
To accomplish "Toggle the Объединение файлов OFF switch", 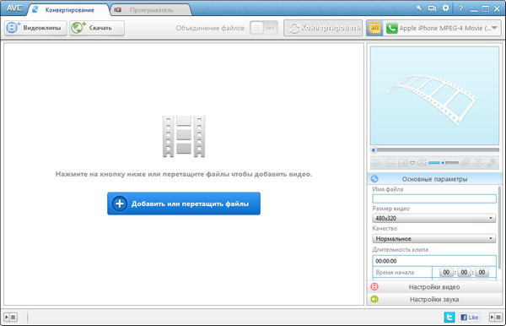I will pyautogui.click(x=264, y=28).
